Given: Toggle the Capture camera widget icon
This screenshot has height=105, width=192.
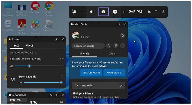Looking at the screenshot, I should click(103, 12).
